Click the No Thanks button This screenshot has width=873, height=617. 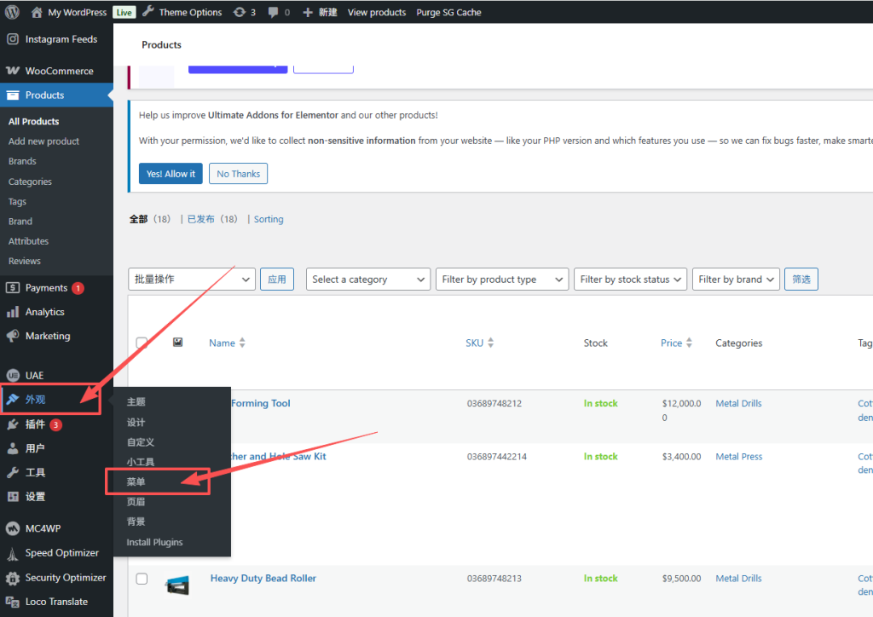(238, 174)
